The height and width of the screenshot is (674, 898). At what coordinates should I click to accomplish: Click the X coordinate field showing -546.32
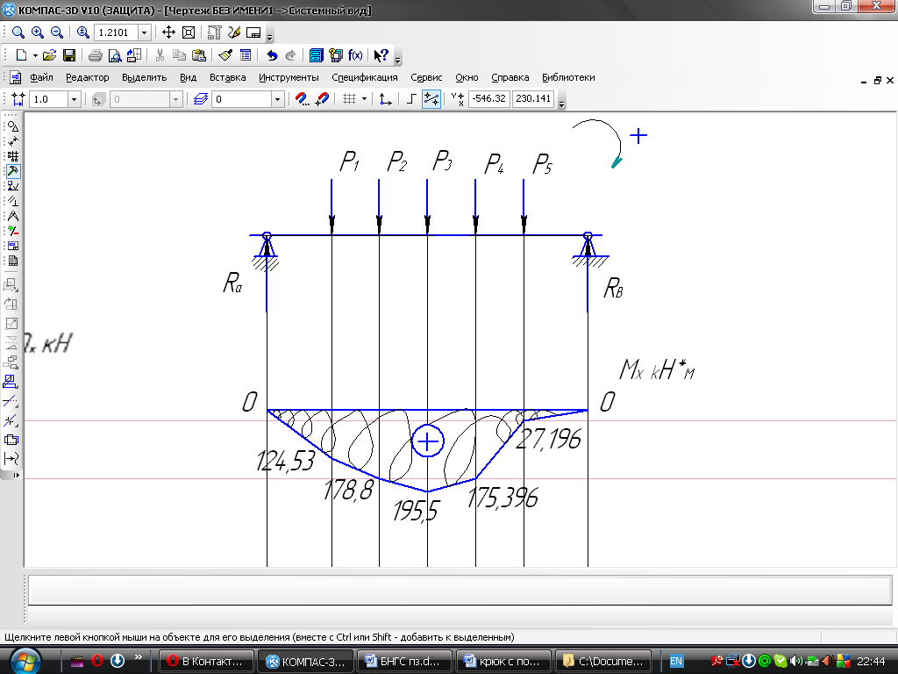(x=488, y=99)
